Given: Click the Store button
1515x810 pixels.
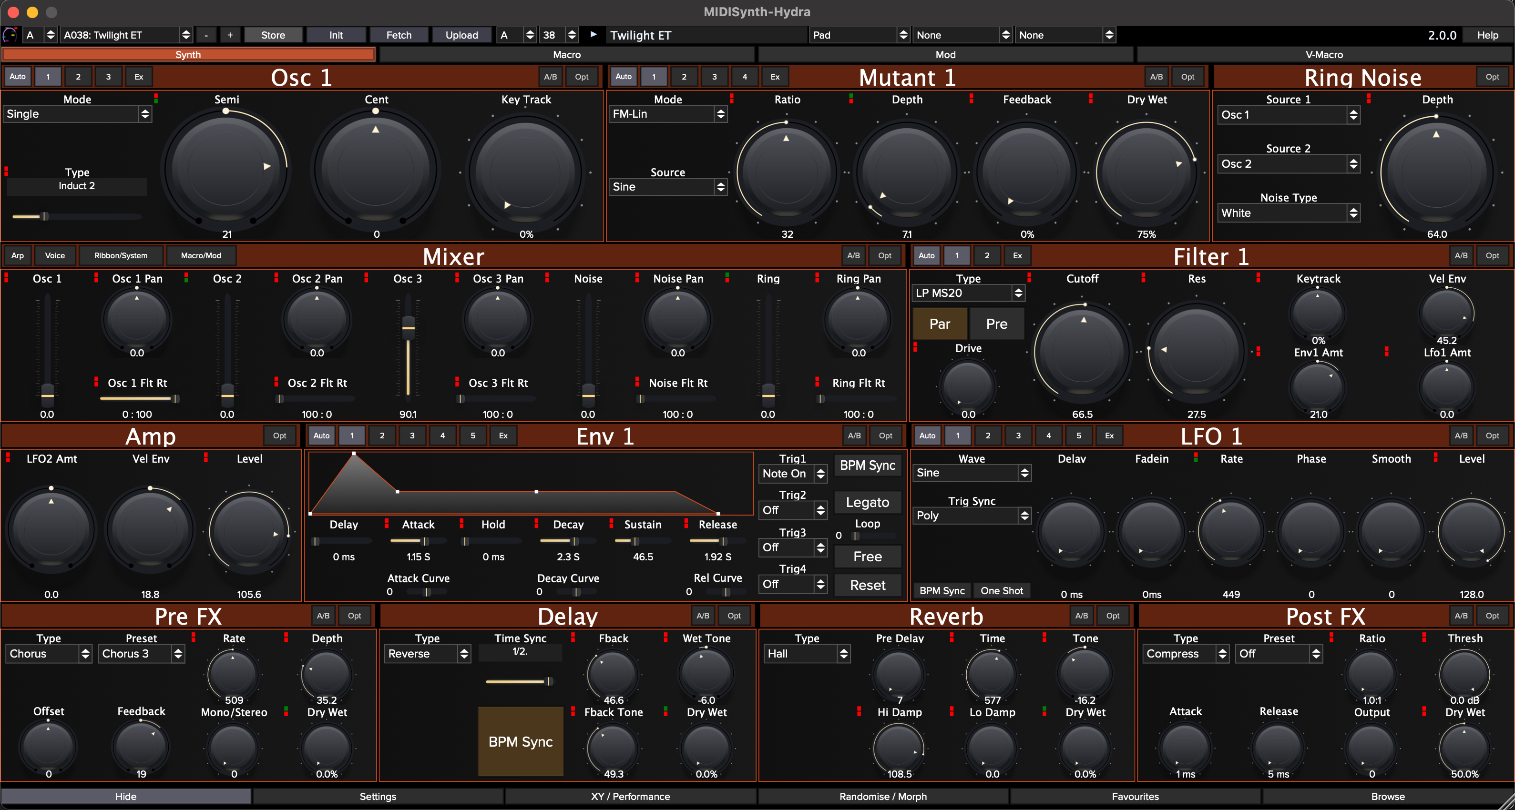Looking at the screenshot, I should coord(273,35).
